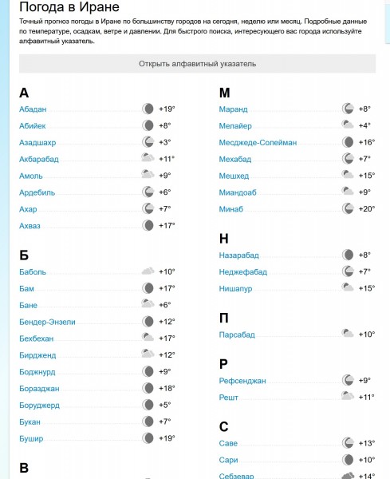The width and height of the screenshot is (390, 479).
Task: Go to the Мешхед forecast page
Action: (x=234, y=176)
